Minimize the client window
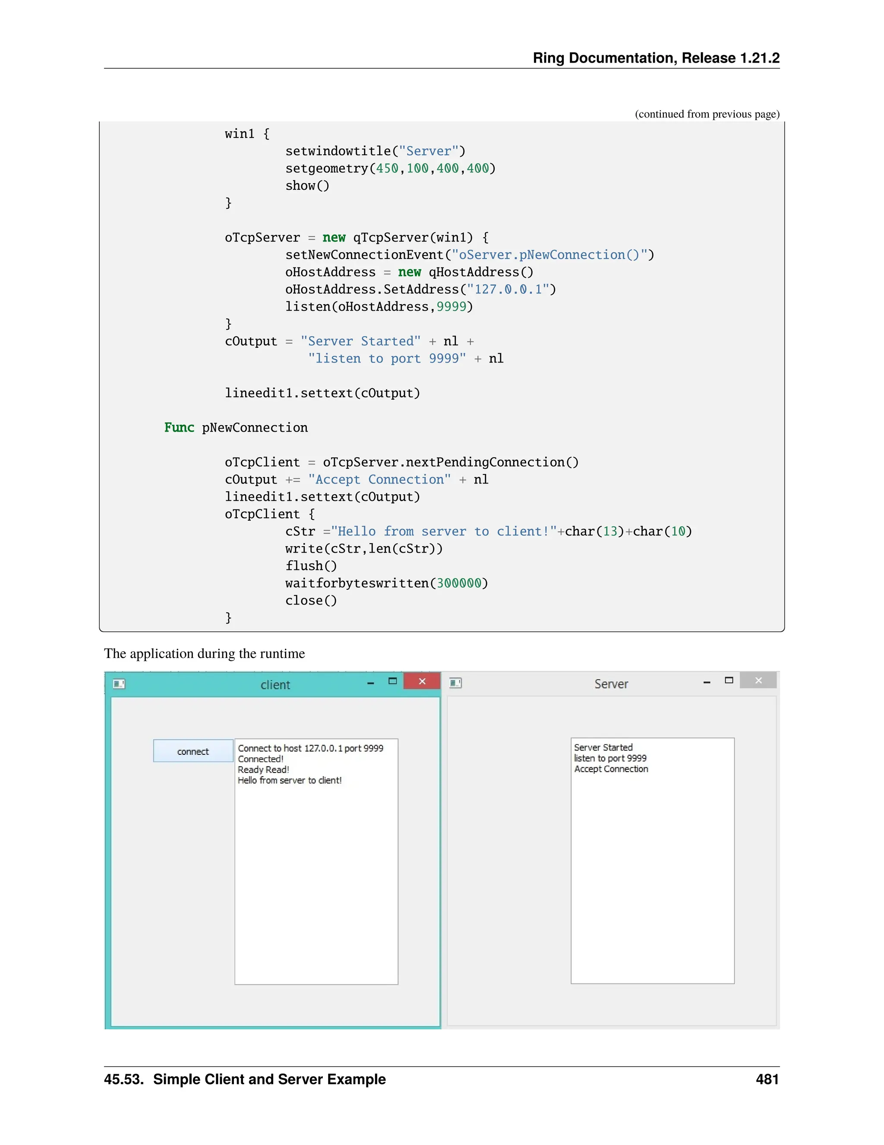This screenshot has height=1145, width=884. click(x=371, y=683)
